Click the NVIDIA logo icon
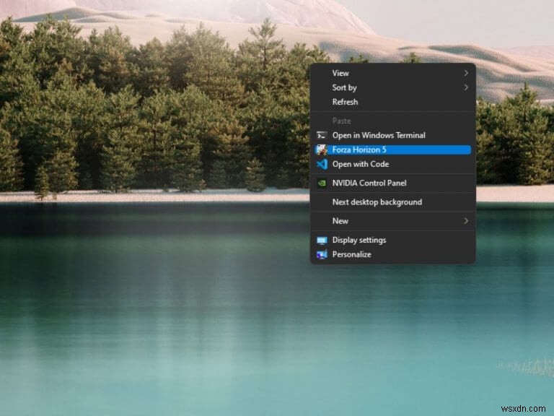This screenshot has width=554, height=416. [322, 183]
